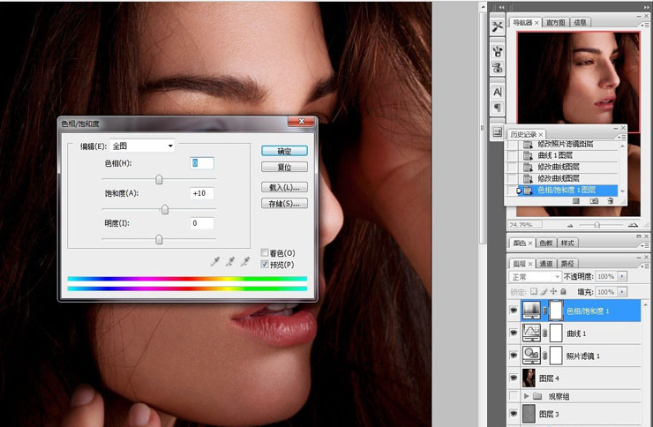Select the subtract-from-sample eyedropper in dialog

coord(245,261)
